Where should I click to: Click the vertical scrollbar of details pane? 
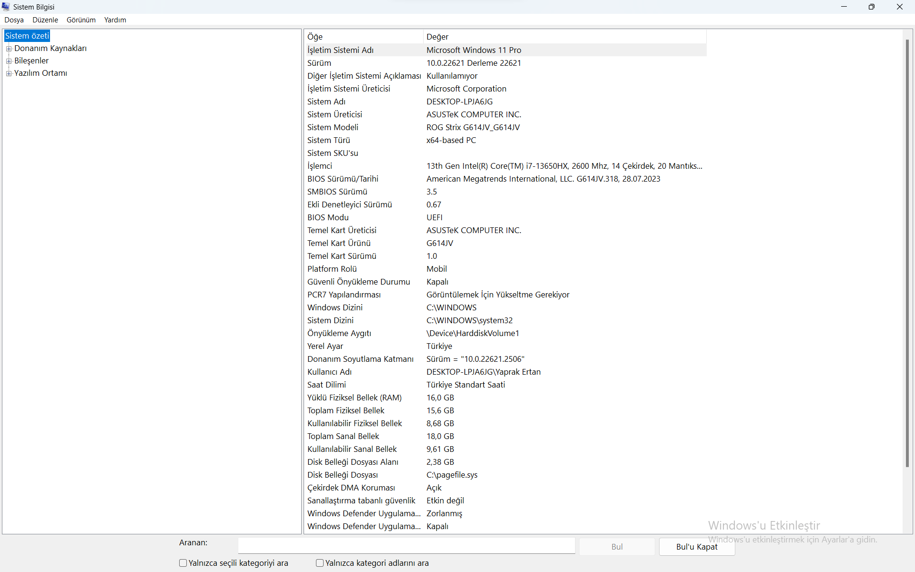click(x=907, y=253)
